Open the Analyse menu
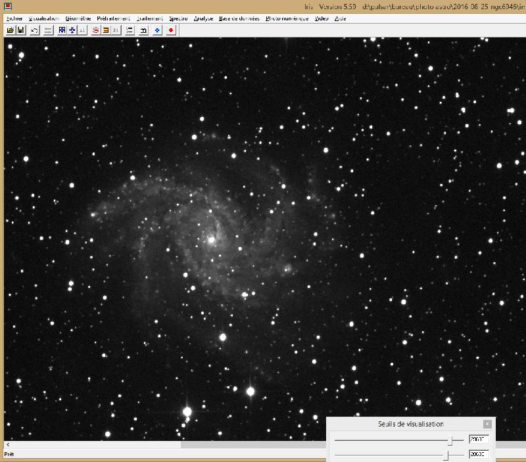 [203, 18]
